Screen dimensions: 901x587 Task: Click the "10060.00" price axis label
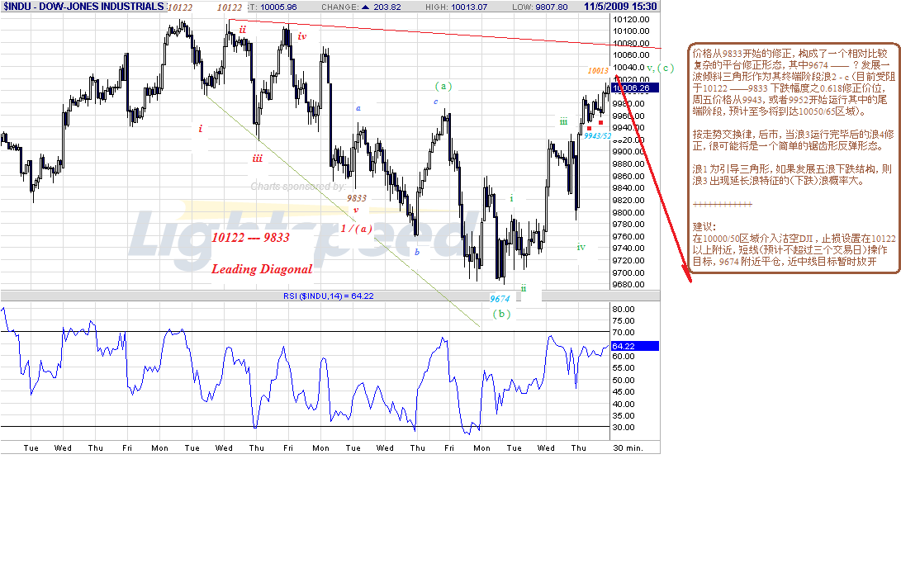click(x=631, y=55)
